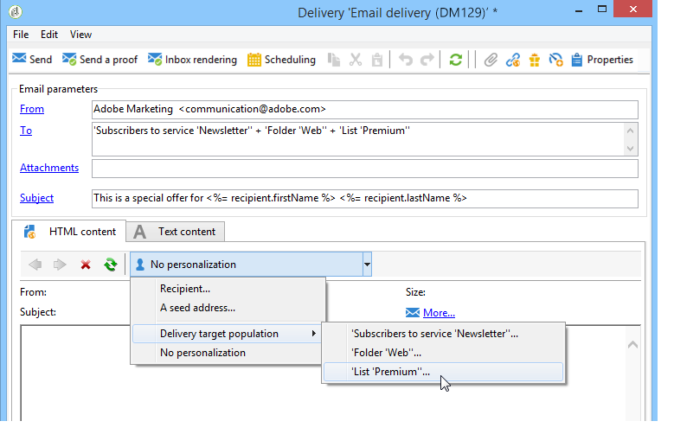This screenshot has width=674, height=434.
Task: Expand Delivery target population submenu
Action: pyautogui.click(x=228, y=334)
